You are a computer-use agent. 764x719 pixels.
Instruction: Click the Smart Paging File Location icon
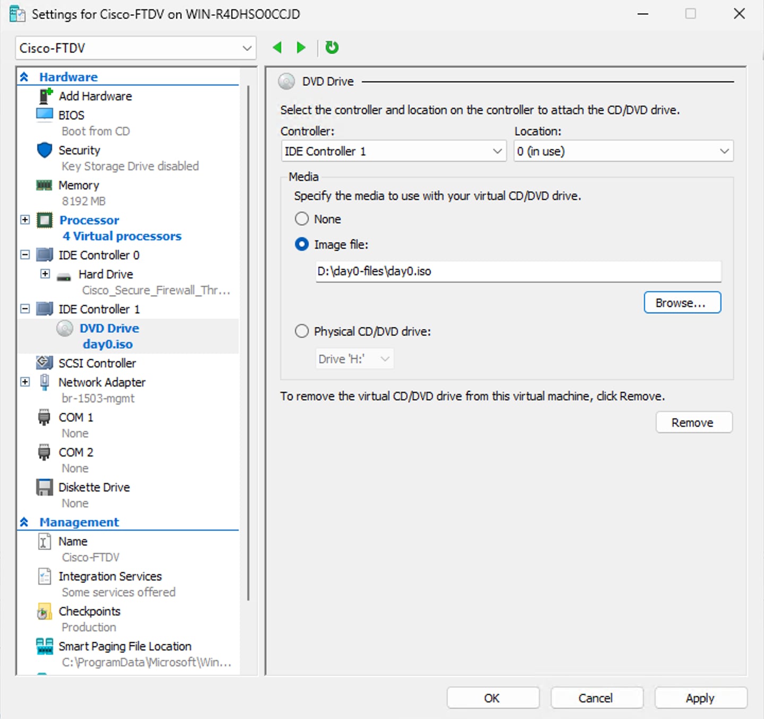pos(45,646)
